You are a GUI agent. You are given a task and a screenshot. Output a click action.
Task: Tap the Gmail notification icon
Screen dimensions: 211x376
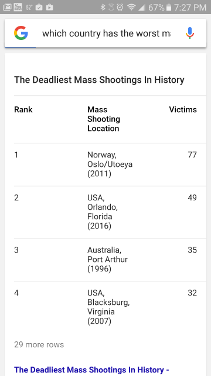[x=7, y=7]
